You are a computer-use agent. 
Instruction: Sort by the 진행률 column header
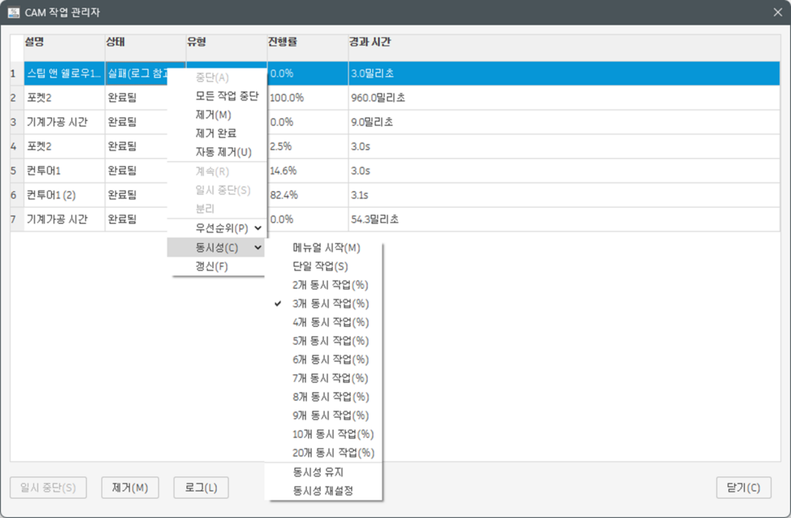coord(307,48)
